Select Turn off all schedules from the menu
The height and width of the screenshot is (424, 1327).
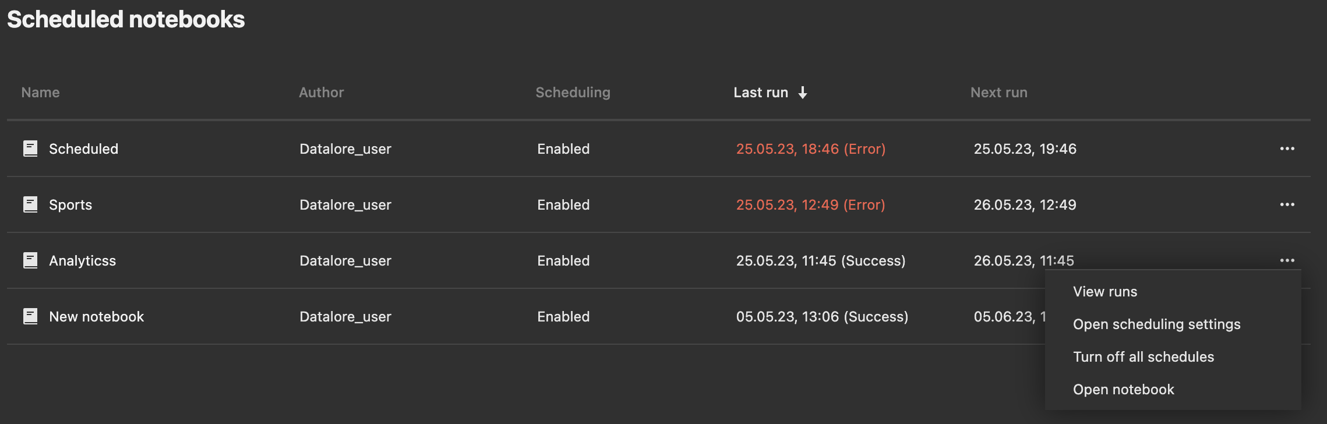pos(1144,356)
